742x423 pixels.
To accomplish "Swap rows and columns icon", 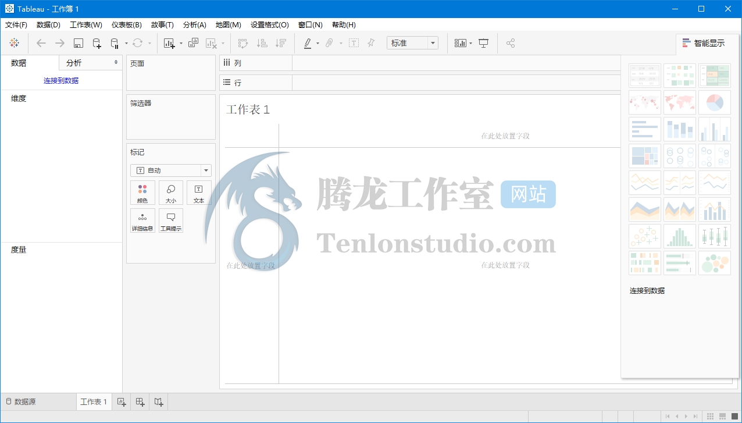I will [x=243, y=43].
